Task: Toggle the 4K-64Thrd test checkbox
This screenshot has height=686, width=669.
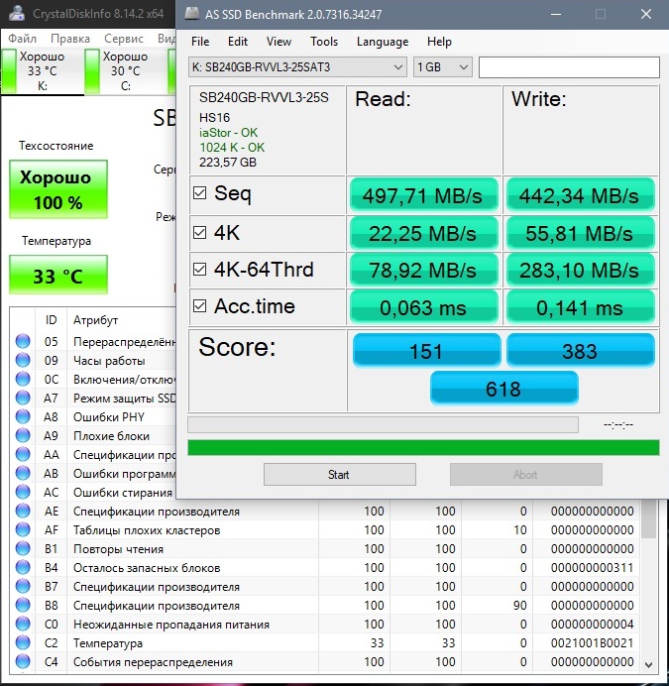Action: tap(199, 269)
